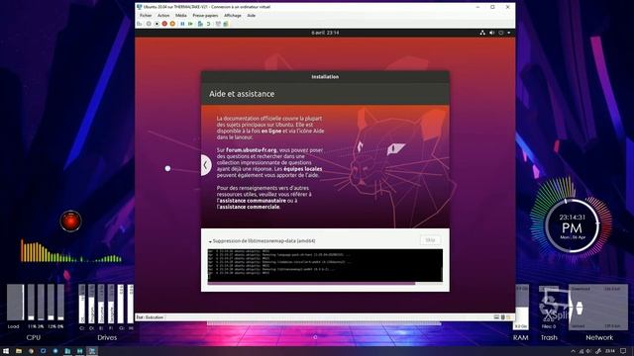This screenshot has height=356, width=634.
Task: Open the Action menu
Action: point(163,16)
